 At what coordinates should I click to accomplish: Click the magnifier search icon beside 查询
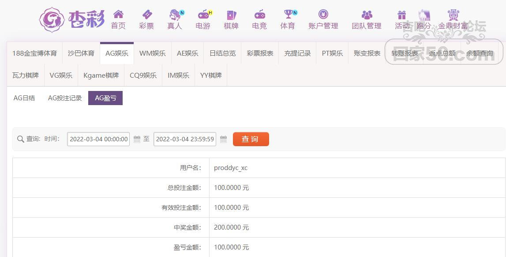click(x=21, y=139)
